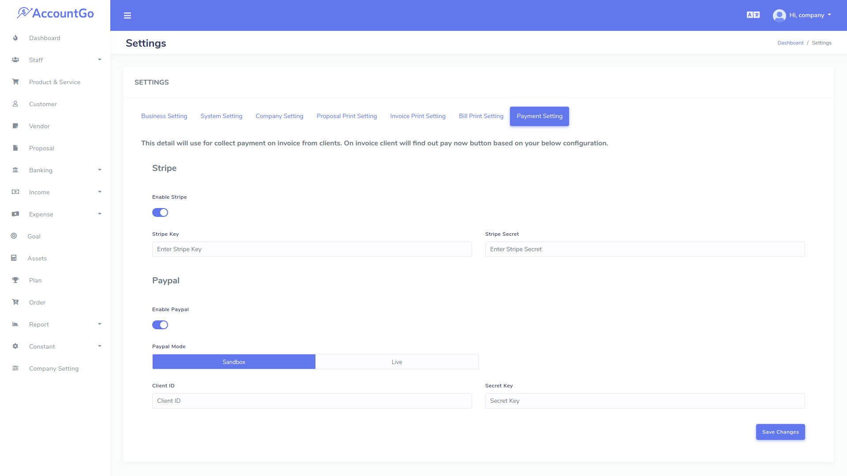Click inside the Stripe Key input field

pyautogui.click(x=311, y=249)
